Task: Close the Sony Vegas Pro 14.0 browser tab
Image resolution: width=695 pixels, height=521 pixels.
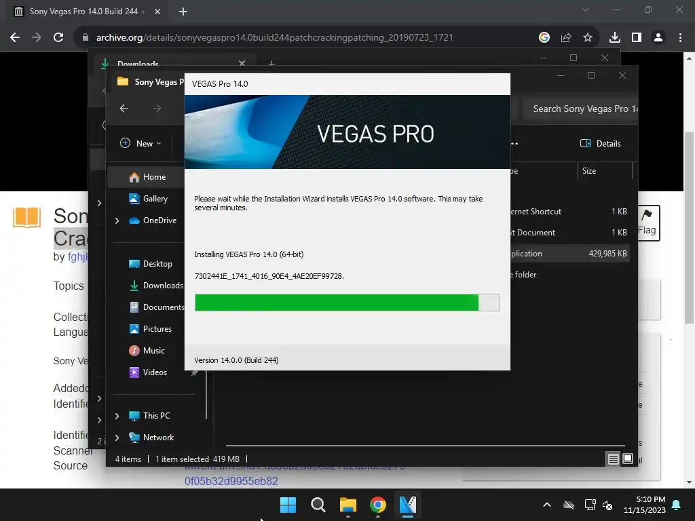Action: click(x=157, y=12)
